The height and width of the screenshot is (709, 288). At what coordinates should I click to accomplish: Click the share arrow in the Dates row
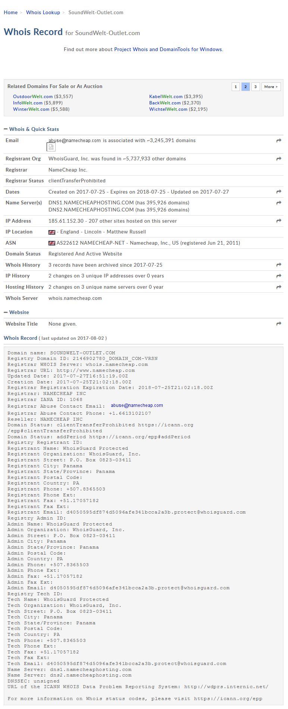[x=278, y=192]
